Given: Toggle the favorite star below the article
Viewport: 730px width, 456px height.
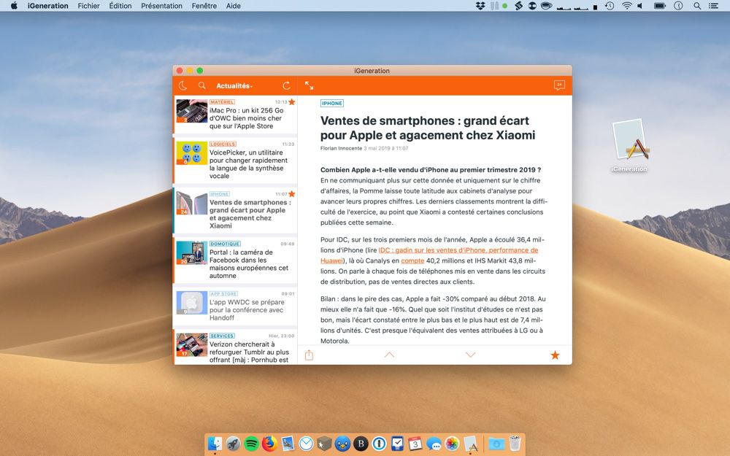Looking at the screenshot, I should coord(555,355).
